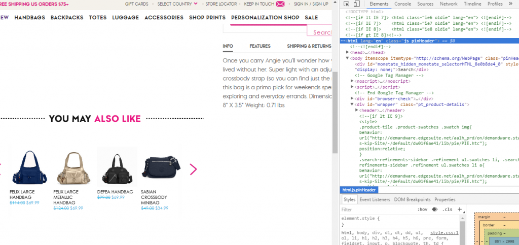Open Felix Large Metallic Handbag link
Screen dimensions: 519x245
66,197
